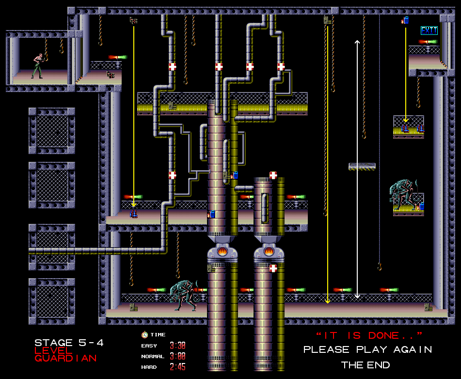The height and width of the screenshot is (379, 461).
Task: Click the clock icon beside TIME
Action: coord(144,334)
